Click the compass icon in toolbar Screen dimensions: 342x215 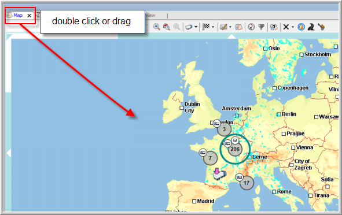tap(251, 27)
